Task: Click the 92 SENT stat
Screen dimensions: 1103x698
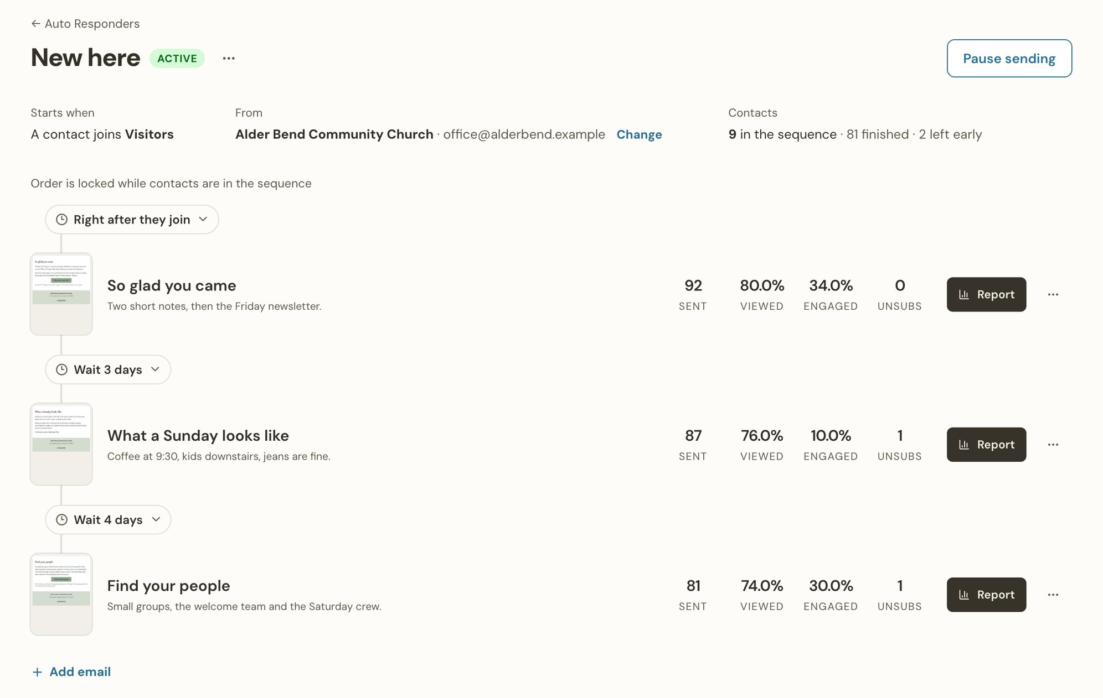Action: (x=693, y=294)
